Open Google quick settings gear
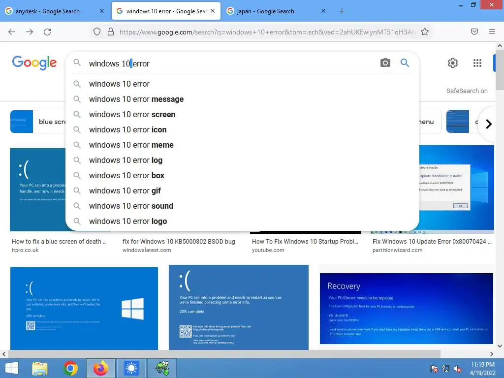 click(x=453, y=63)
